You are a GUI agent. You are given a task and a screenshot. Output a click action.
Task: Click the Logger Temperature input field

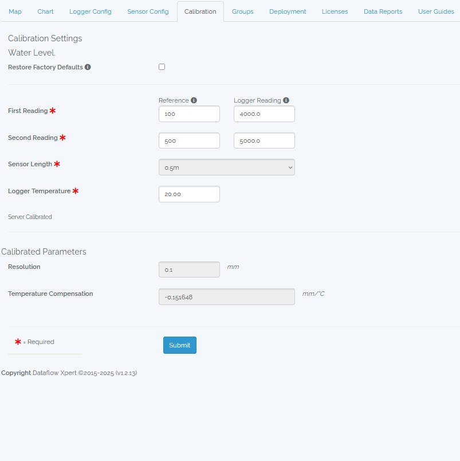(x=189, y=194)
